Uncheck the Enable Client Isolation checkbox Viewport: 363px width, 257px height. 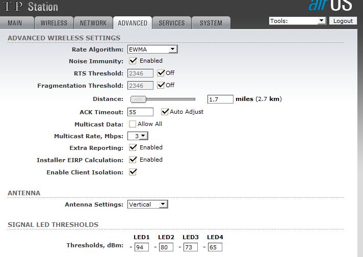tap(133, 172)
